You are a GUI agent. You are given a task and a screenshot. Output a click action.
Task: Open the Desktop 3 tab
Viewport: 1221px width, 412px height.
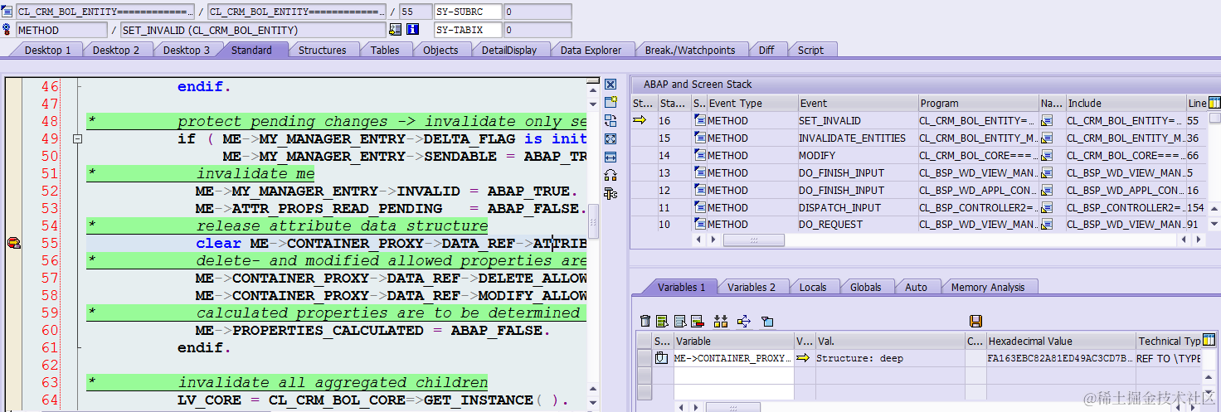pos(186,50)
